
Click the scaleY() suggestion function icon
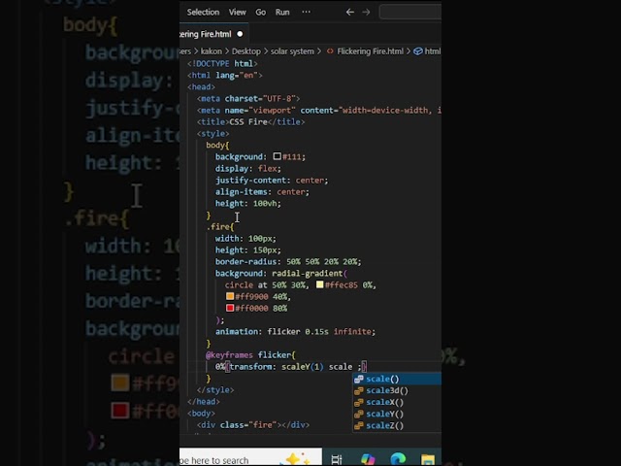[x=359, y=415]
